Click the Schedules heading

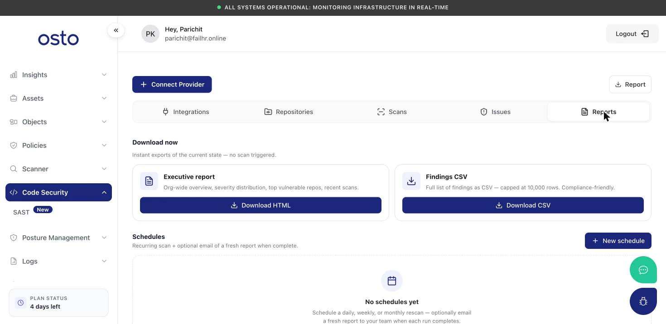click(x=149, y=237)
